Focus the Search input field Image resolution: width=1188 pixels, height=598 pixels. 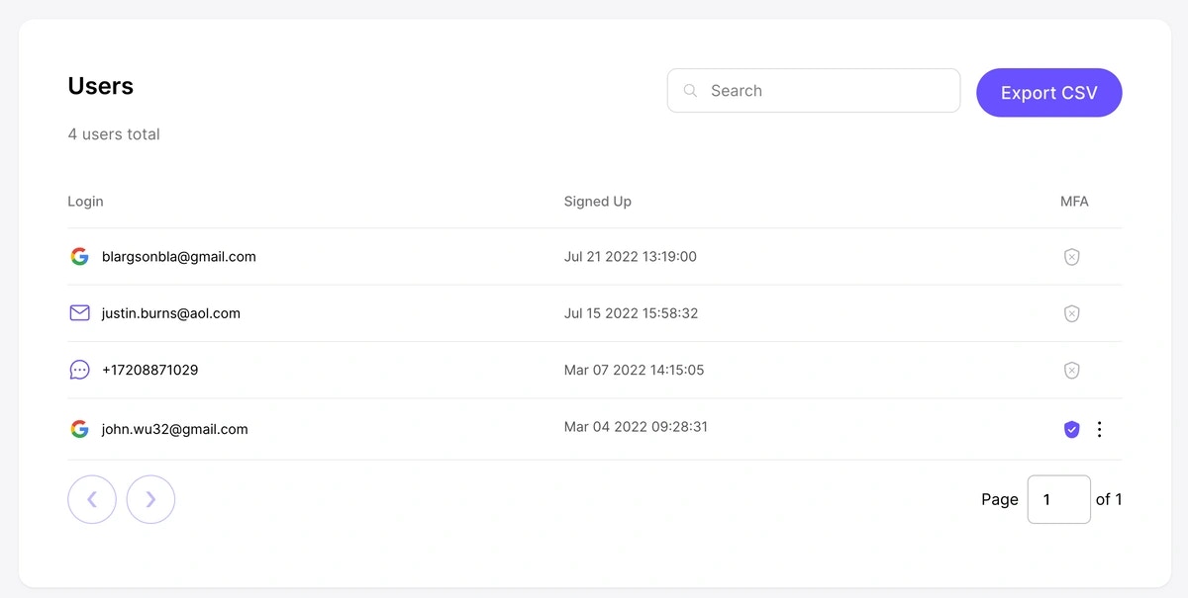pos(814,91)
